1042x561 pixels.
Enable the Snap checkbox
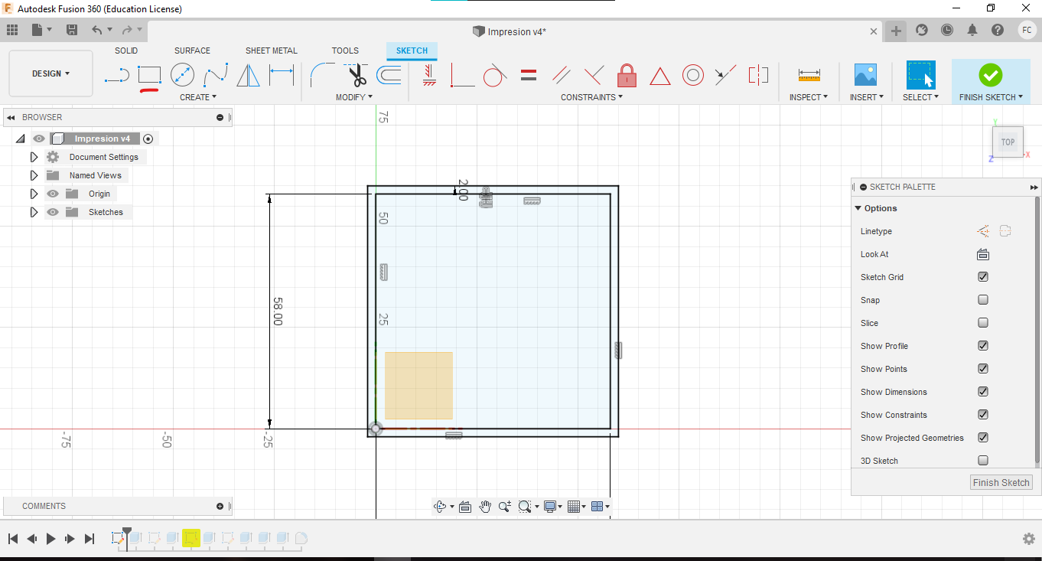click(983, 300)
